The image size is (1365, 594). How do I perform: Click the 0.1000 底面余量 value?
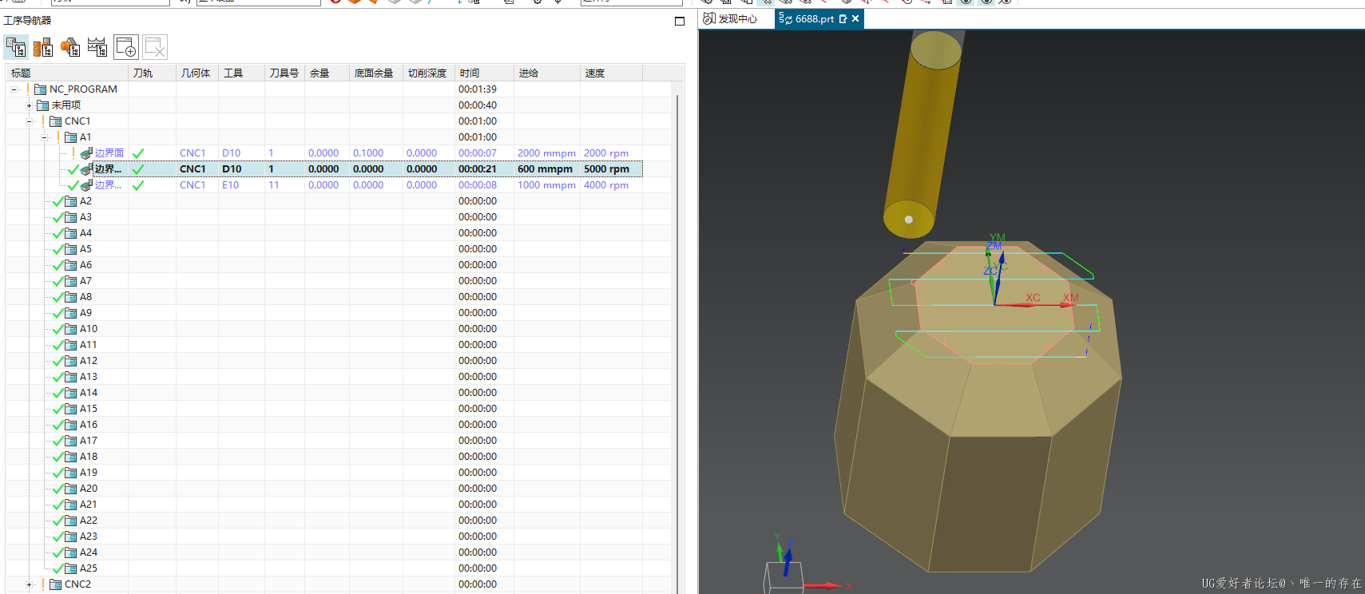click(x=368, y=153)
